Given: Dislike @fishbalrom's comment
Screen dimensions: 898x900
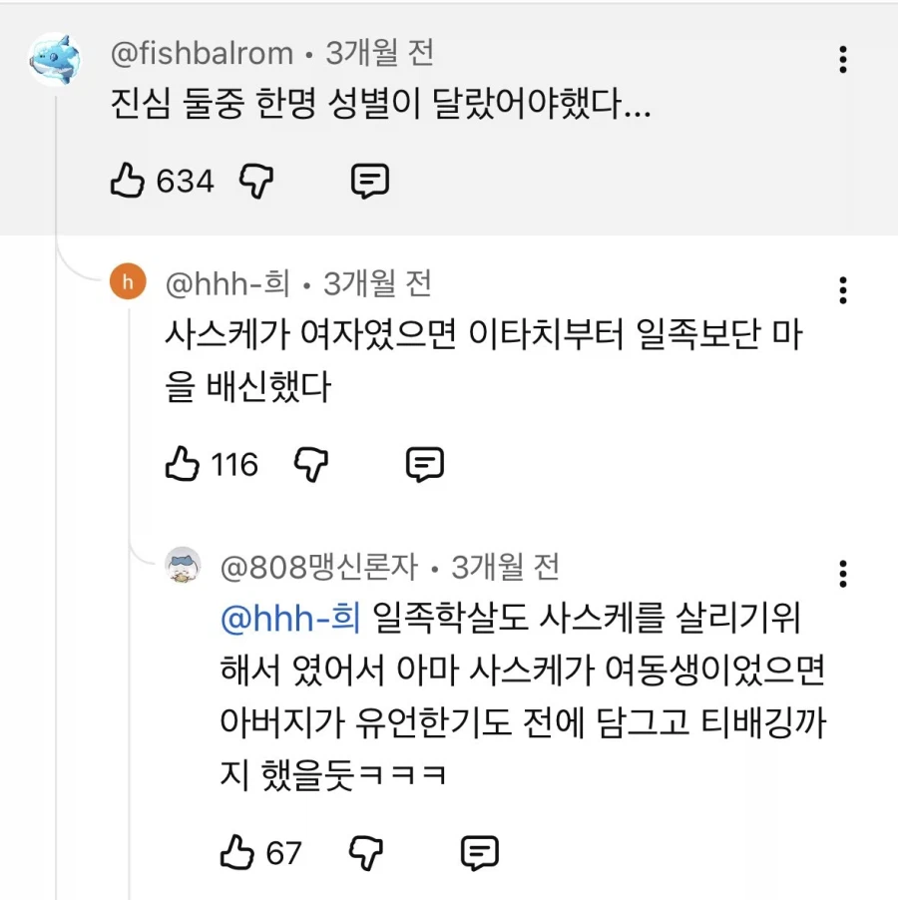Looking at the screenshot, I should coord(256,181).
